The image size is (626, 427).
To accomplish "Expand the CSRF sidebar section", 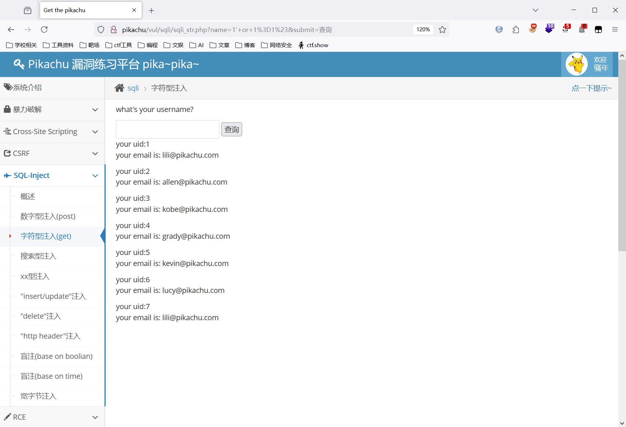I will [52, 153].
